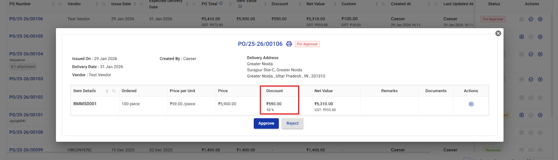This screenshot has width=558, height=160.
Task: Sort the Vendor column
Action: (x=97, y=4)
